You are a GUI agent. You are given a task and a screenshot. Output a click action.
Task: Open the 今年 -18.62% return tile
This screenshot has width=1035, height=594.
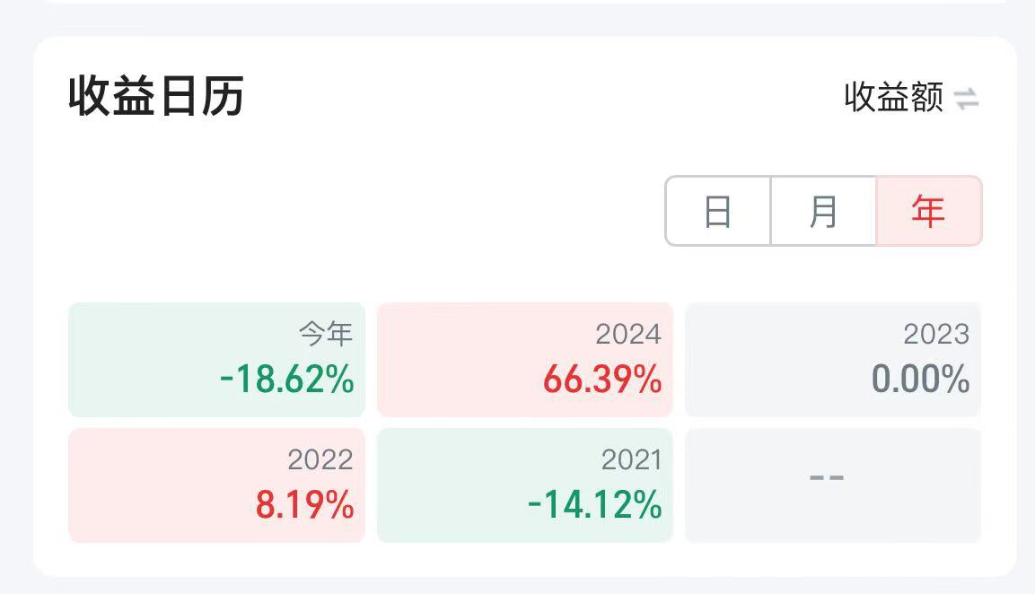tap(216, 360)
